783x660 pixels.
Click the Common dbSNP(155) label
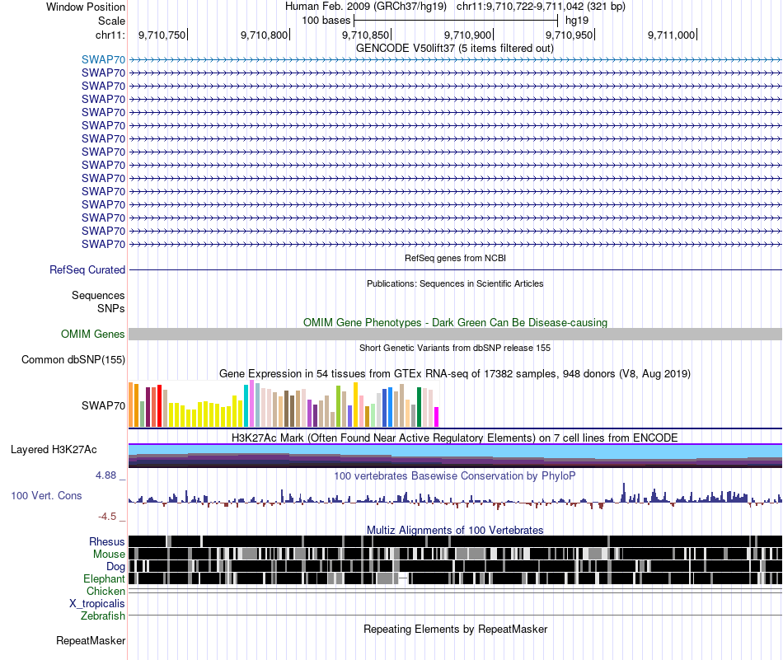pos(73,360)
